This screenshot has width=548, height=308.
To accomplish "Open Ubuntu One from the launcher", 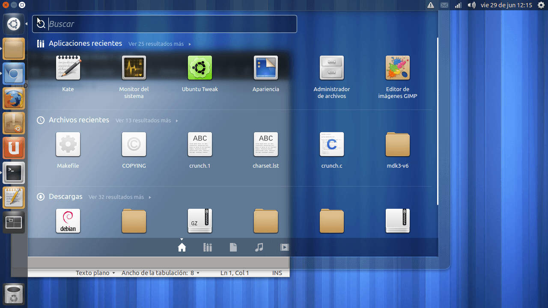I will (x=14, y=148).
